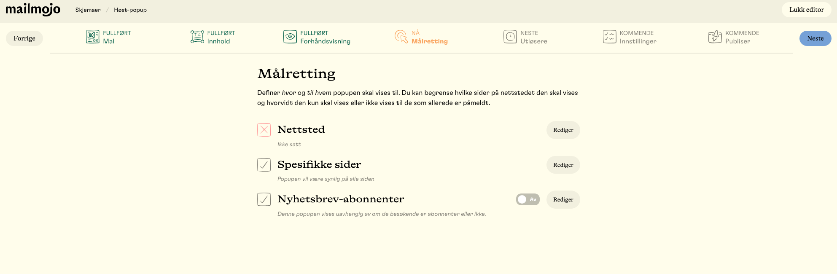
Task: Open the Skjemaer breadcrumb link
Action: pyautogui.click(x=88, y=10)
